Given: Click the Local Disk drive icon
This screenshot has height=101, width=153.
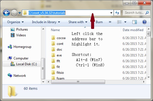Looking at the screenshot, I should click(x=13, y=64).
